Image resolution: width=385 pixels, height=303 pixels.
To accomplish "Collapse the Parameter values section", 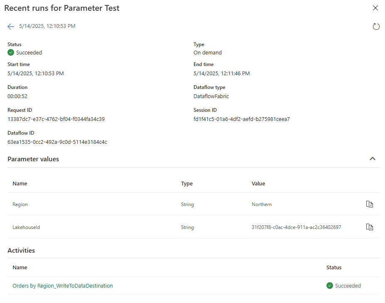I will [x=373, y=159].
